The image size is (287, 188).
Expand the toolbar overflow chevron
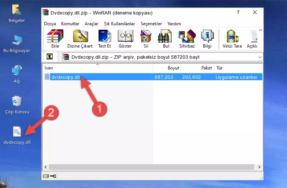(x=260, y=30)
